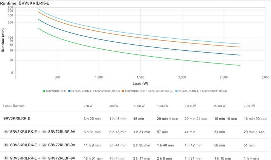271x160 pixels.
Task: Select the 270 W column header
Action: (x=88, y=106)
